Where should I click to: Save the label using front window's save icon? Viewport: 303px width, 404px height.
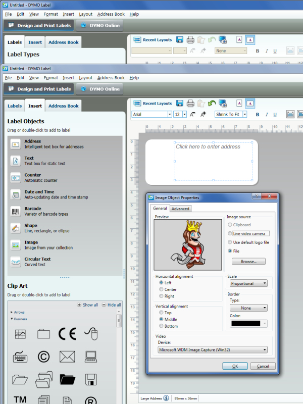coord(180,104)
